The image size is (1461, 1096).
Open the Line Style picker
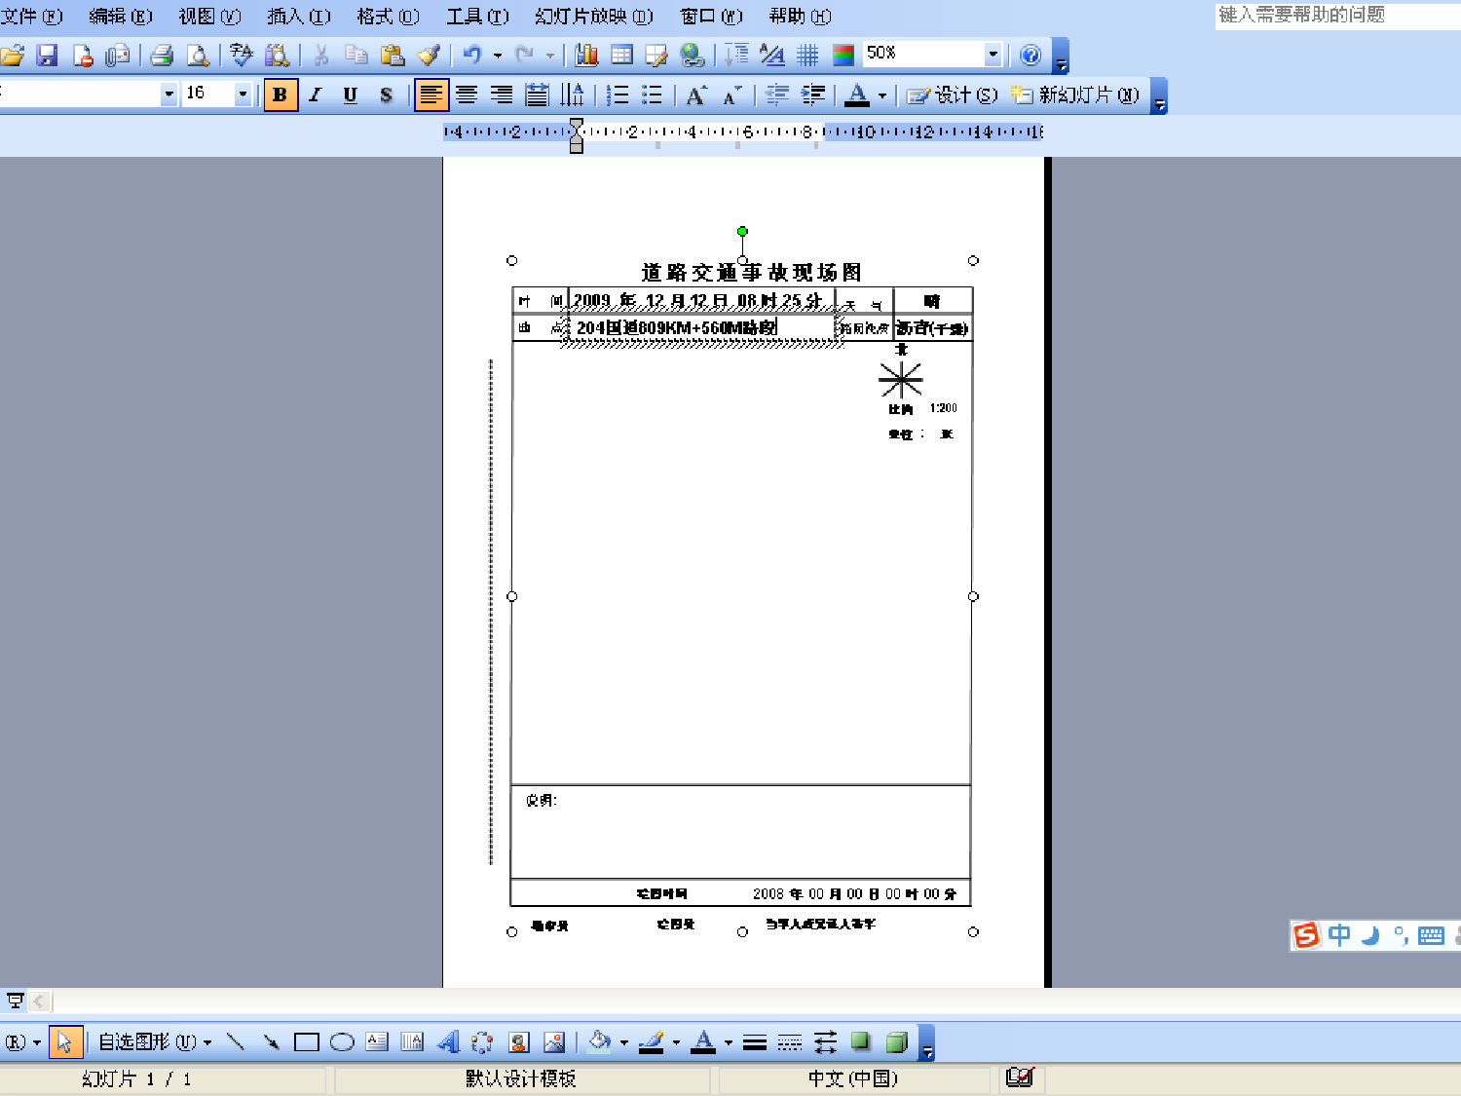(754, 1042)
